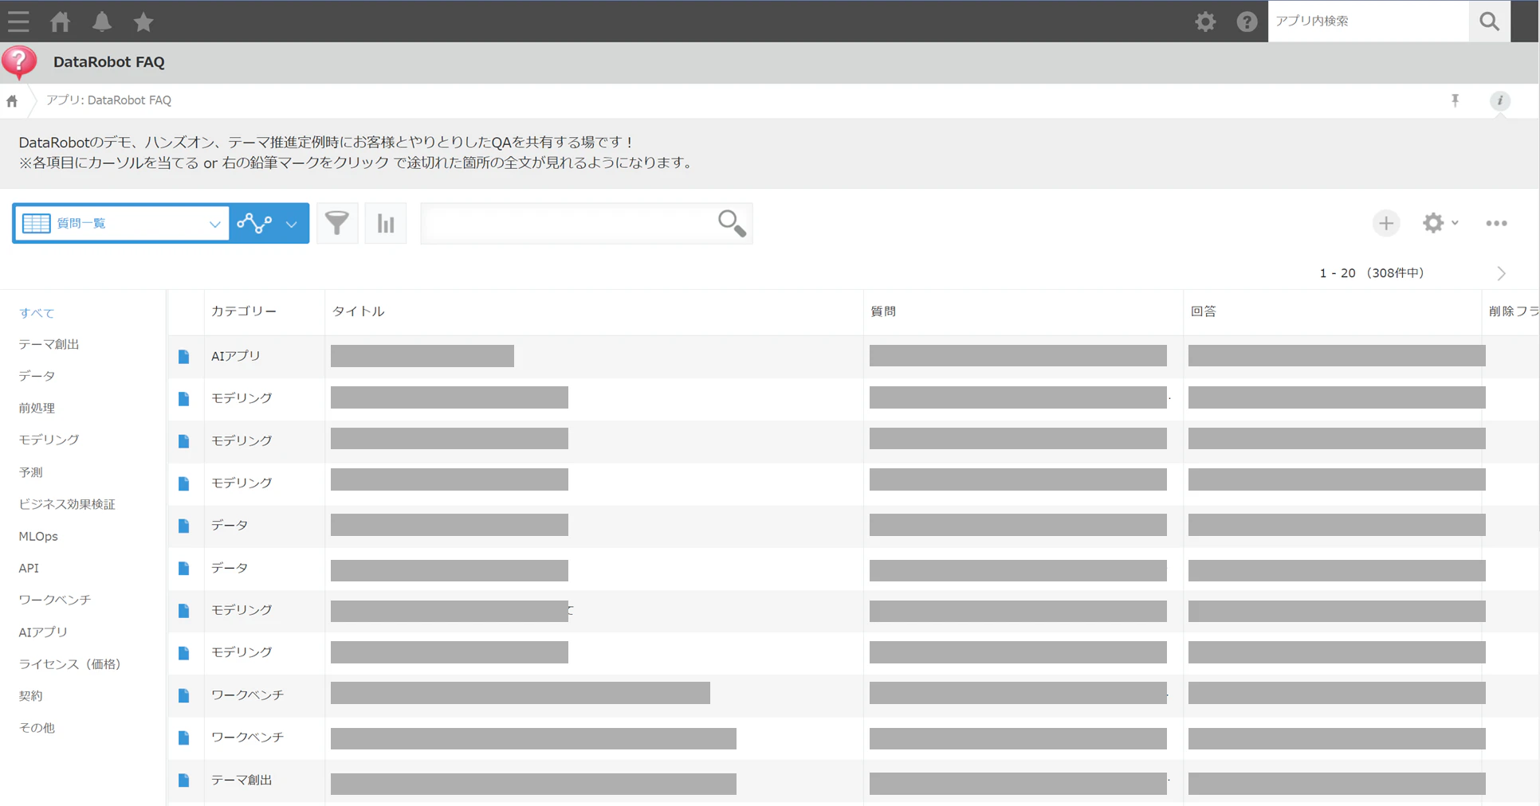Open the テーマ創出 record detail icon
Screen dimensions: 1540x806
tap(184, 781)
